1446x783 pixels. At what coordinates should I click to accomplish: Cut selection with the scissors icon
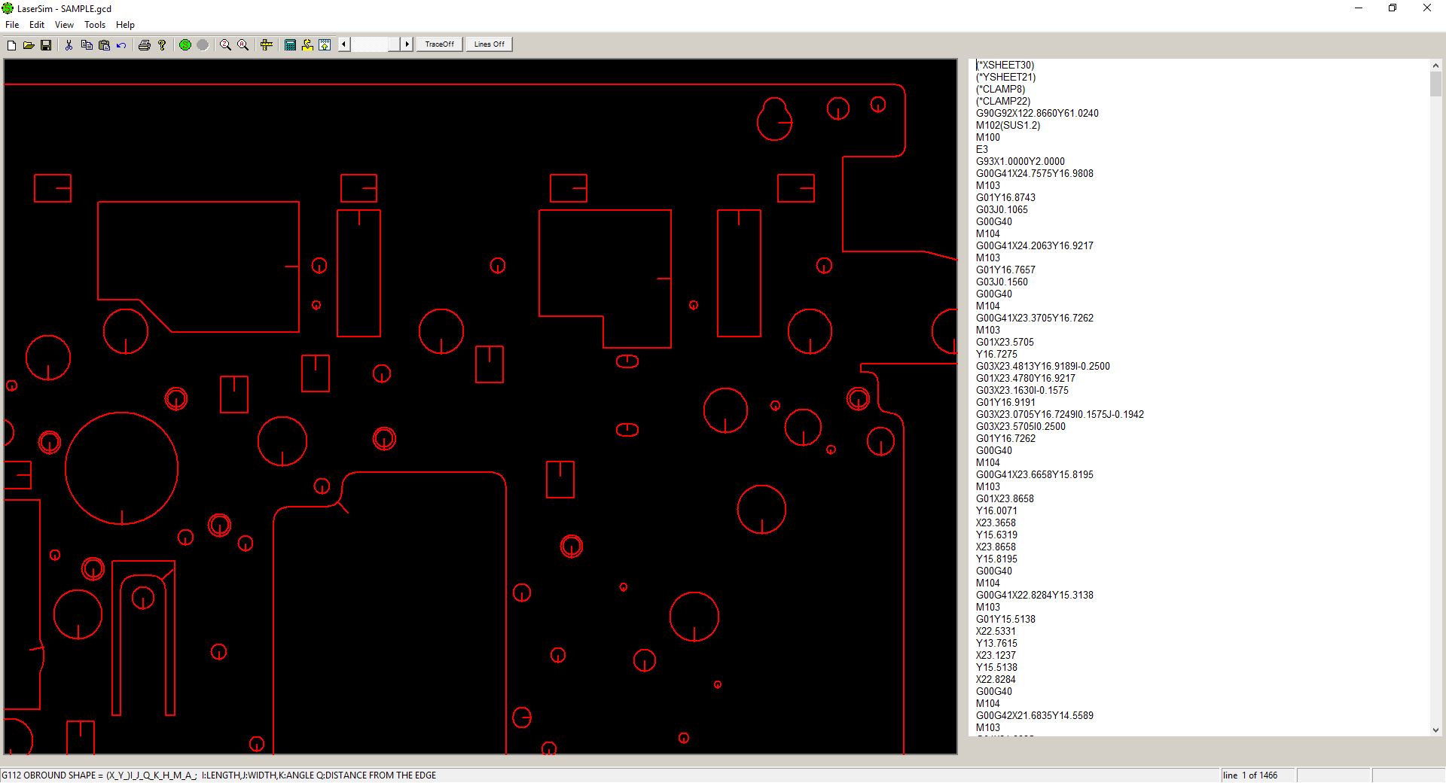coord(69,45)
